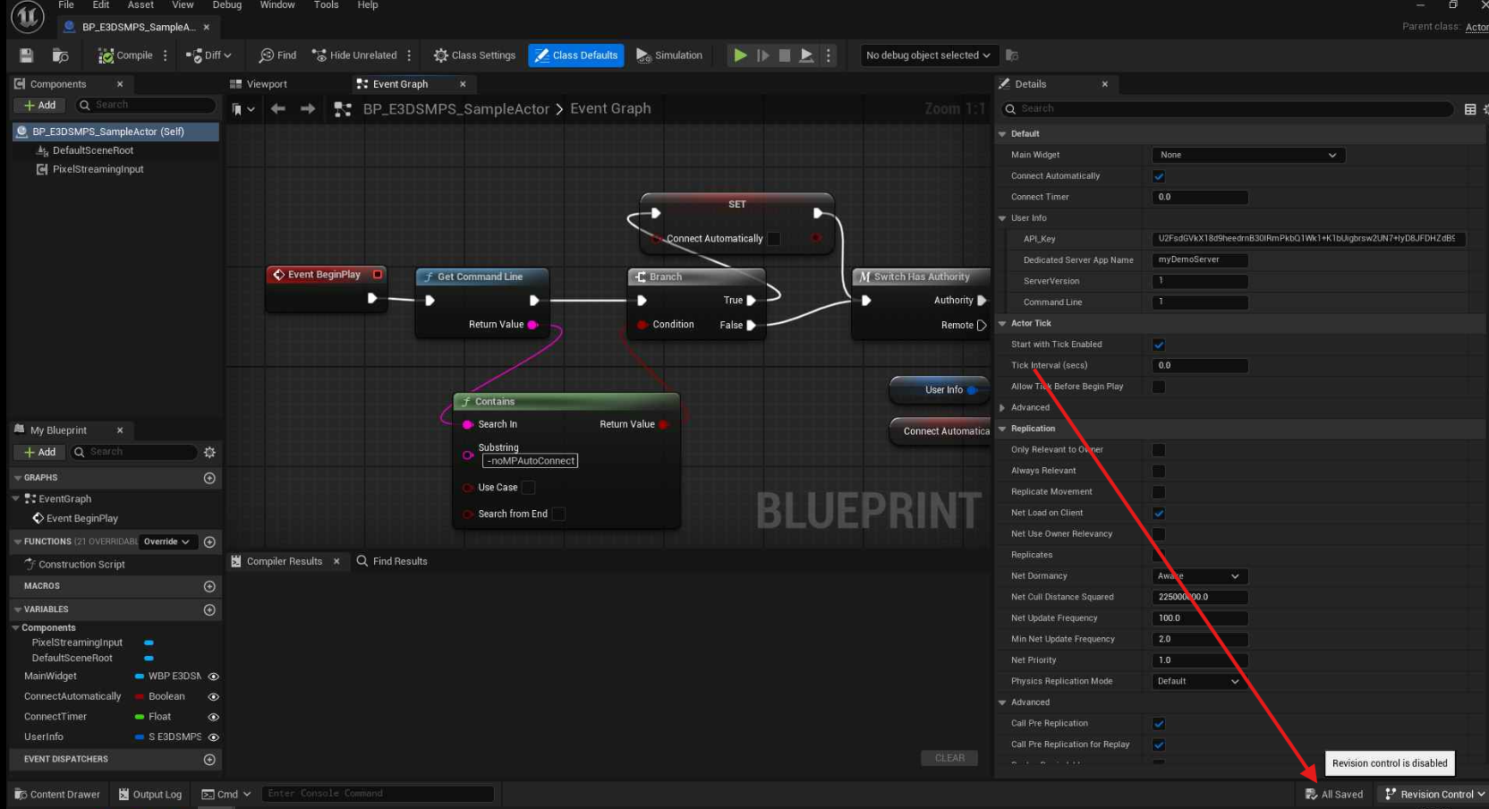
Task: Open Class Settings
Action: pos(474,55)
